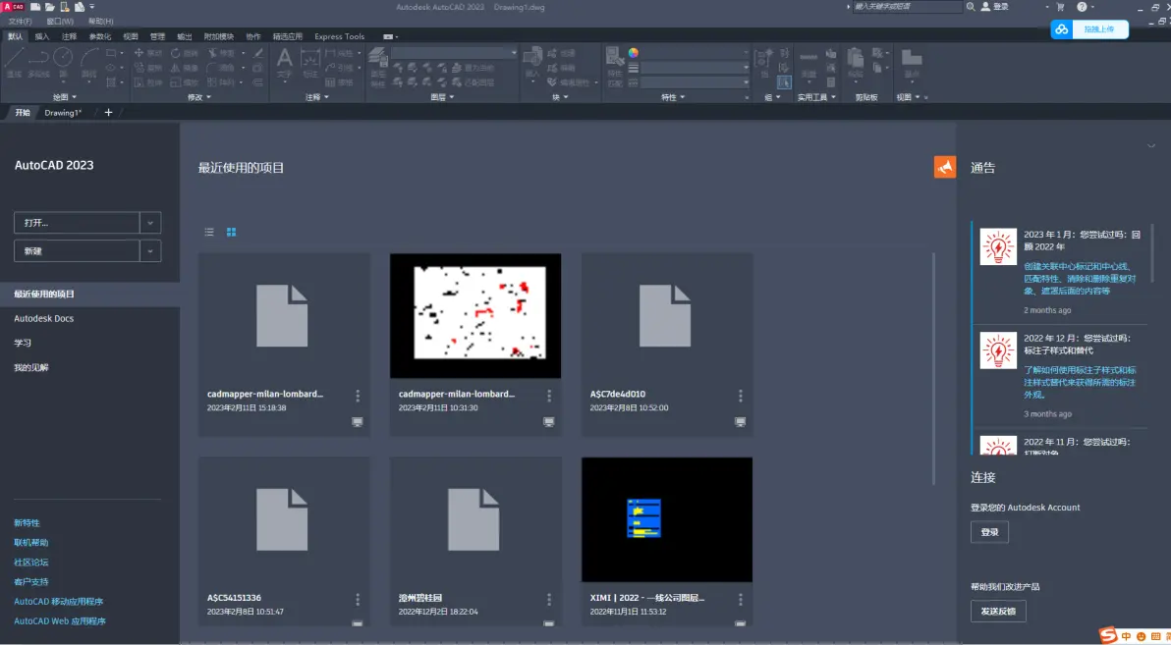
Task: Open the 帮助(H) menu
Action: click(101, 22)
